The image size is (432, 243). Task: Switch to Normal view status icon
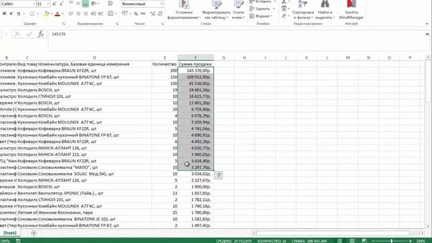340,241
